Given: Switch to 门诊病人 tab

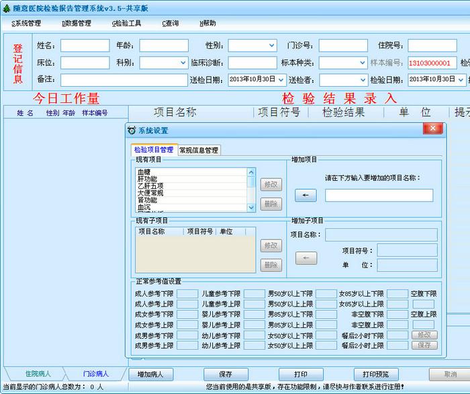Looking at the screenshot, I should [95, 374].
